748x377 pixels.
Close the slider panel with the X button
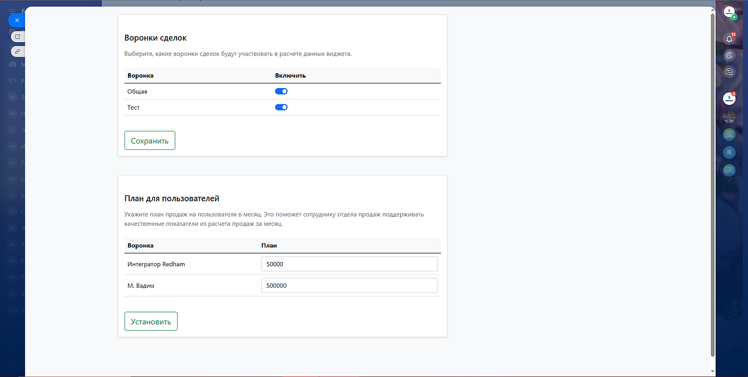[17, 20]
